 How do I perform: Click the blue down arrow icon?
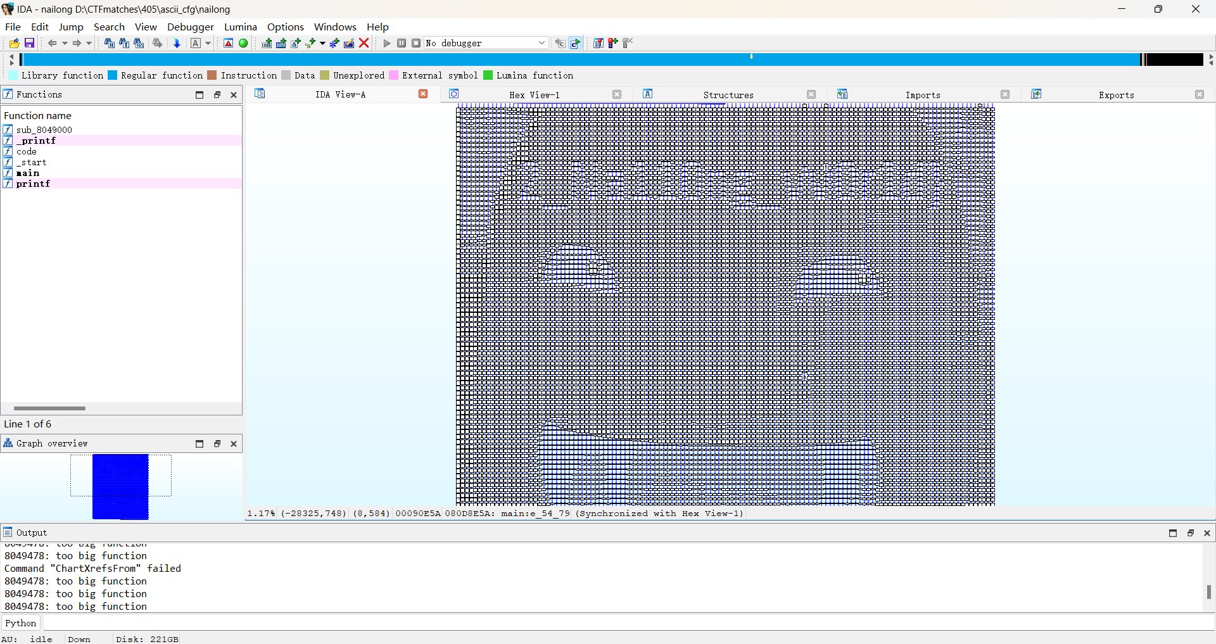(x=177, y=43)
